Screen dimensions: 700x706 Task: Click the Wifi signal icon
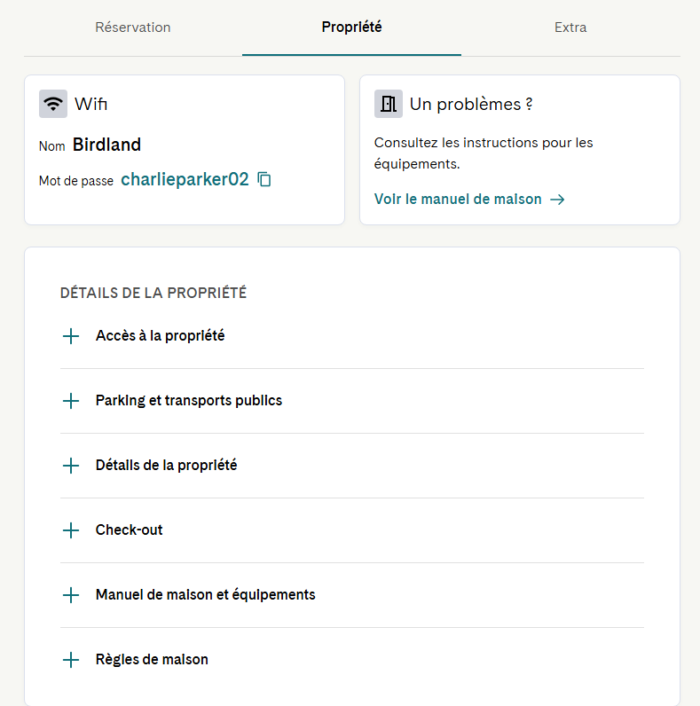[x=53, y=104]
